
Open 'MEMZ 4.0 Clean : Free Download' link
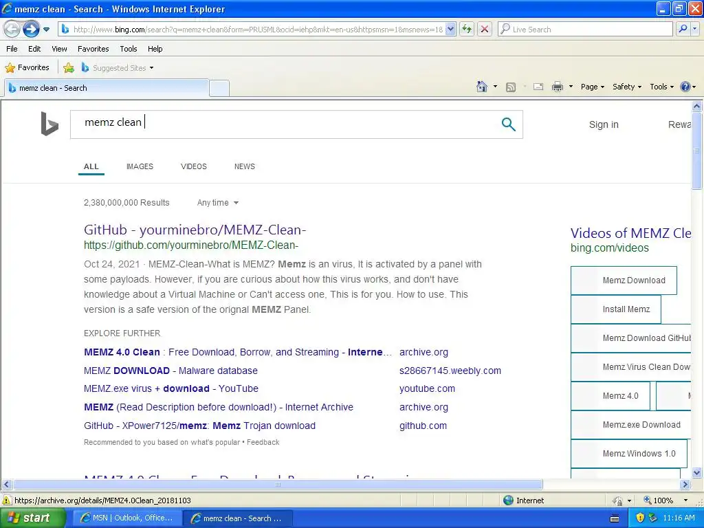(x=238, y=352)
